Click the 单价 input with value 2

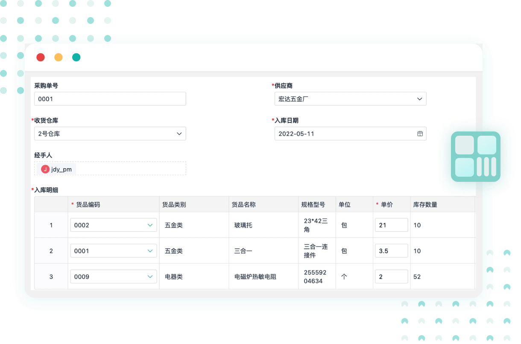click(391, 277)
